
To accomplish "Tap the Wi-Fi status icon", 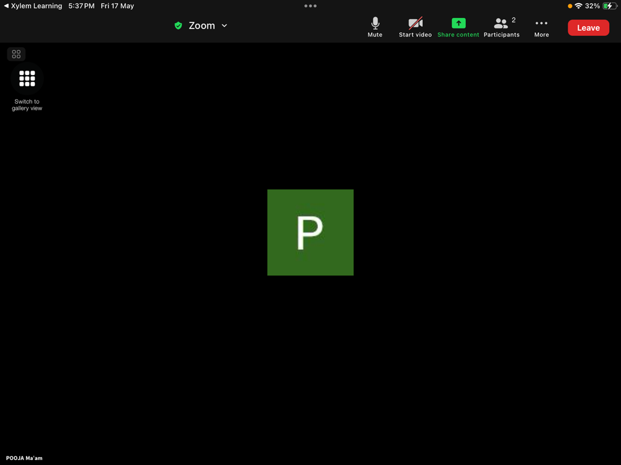I will 578,6.
